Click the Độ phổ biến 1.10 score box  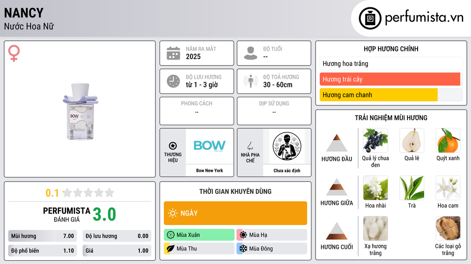[x=42, y=251]
